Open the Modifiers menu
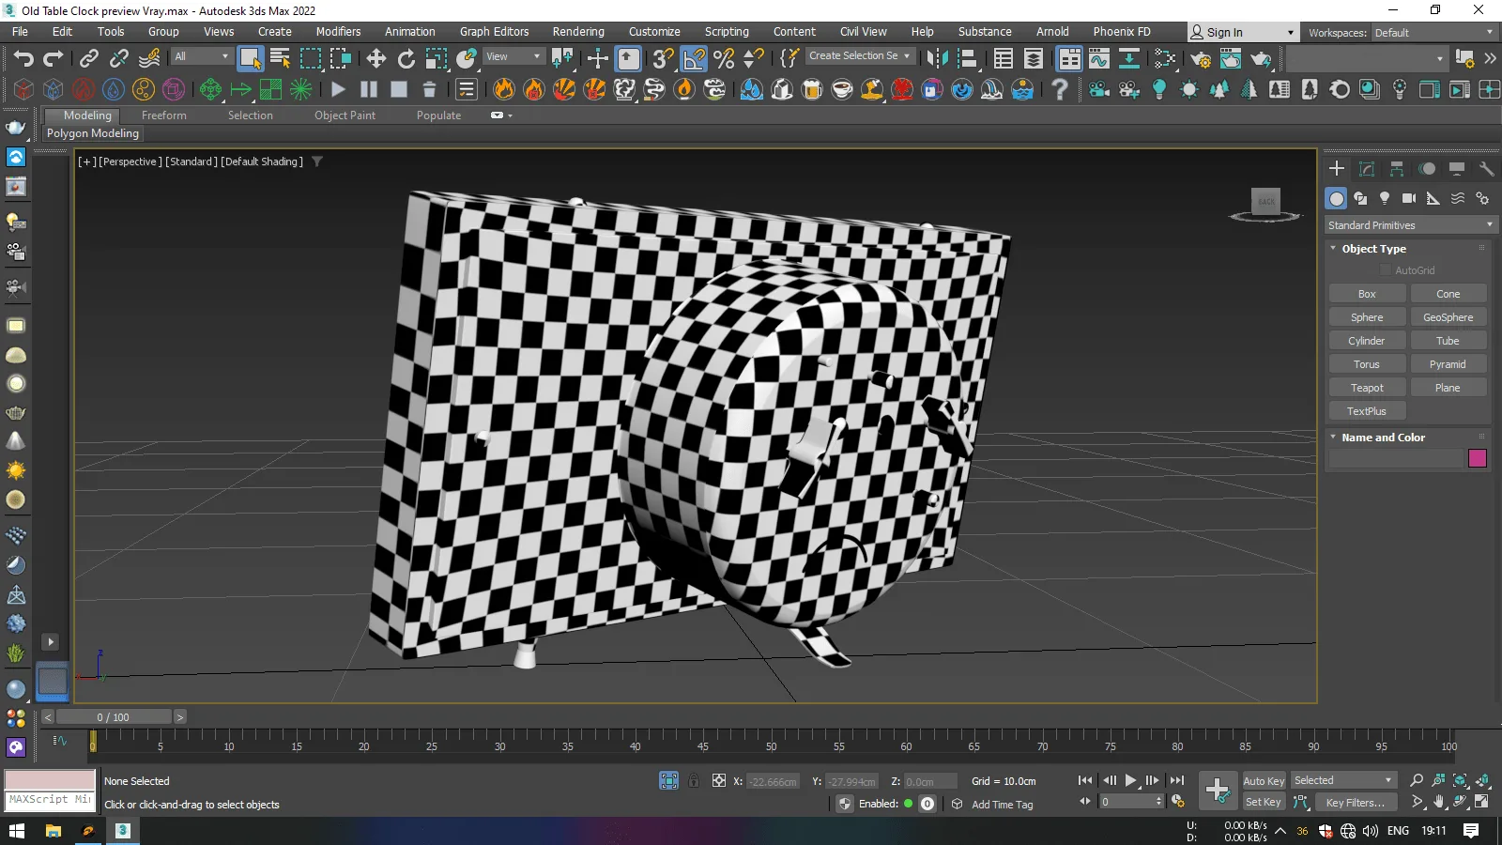This screenshot has height=845, width=1502. [x=338, y=32]
